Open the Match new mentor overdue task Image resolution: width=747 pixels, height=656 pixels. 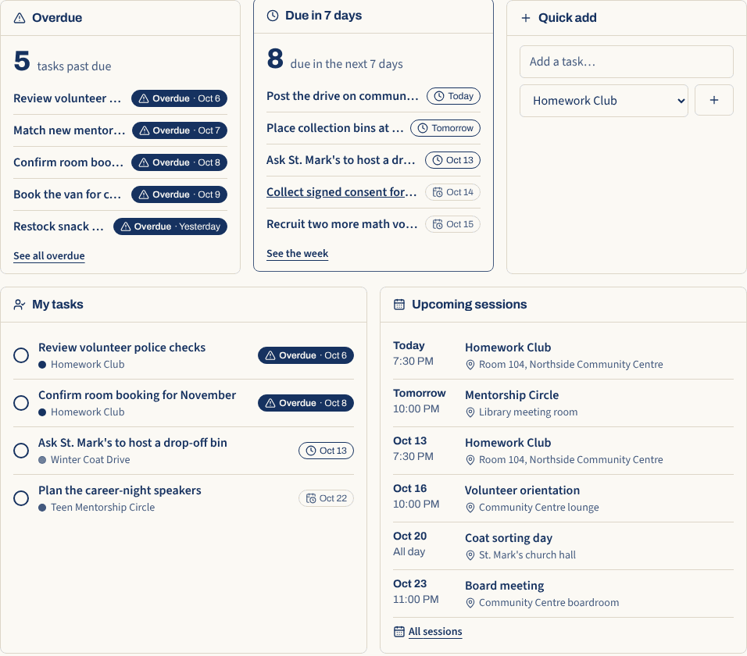click(69, 130)
